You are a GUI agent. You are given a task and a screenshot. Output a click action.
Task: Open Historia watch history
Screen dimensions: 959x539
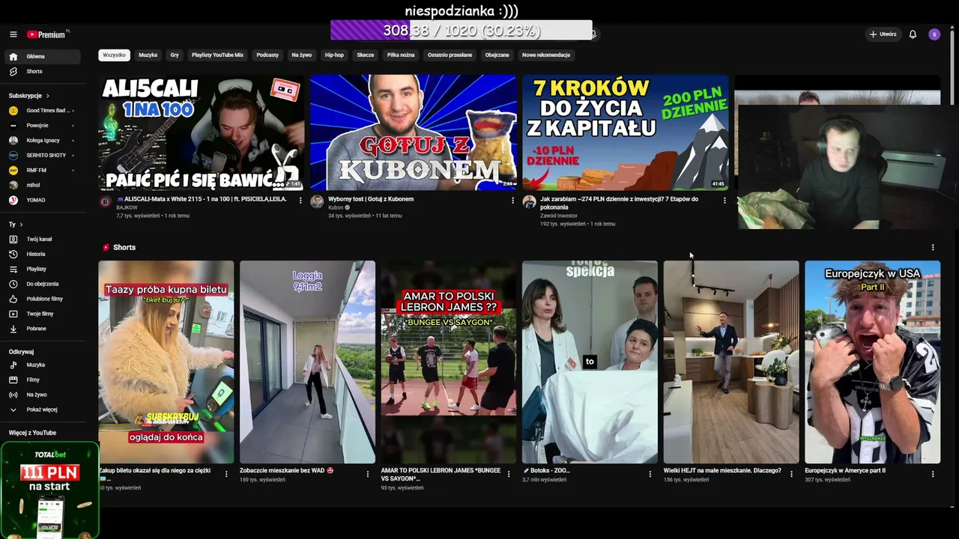click(42, 254)
